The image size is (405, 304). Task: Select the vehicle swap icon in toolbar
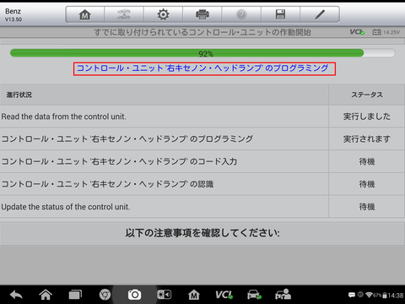click(x=124, y=14)
